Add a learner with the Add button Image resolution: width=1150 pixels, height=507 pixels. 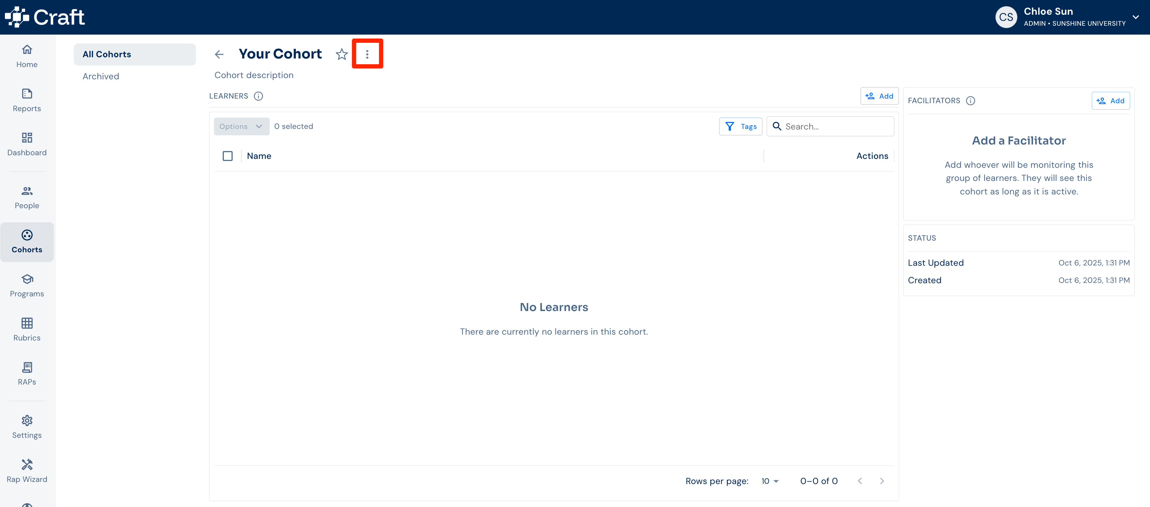879,96
